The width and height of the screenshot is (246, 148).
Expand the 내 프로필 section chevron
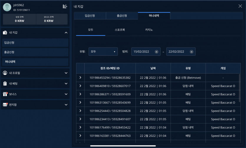click(66, 73)
